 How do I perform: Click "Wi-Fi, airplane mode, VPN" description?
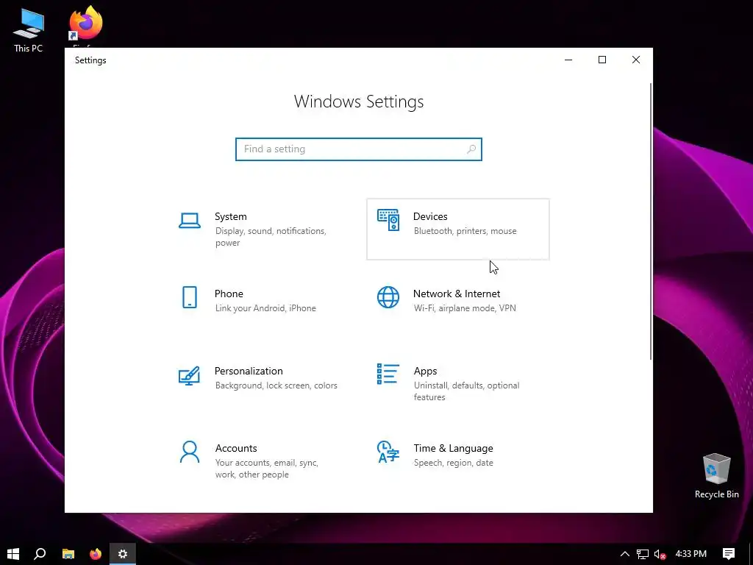pyautogui.click(x=465, y=308)
